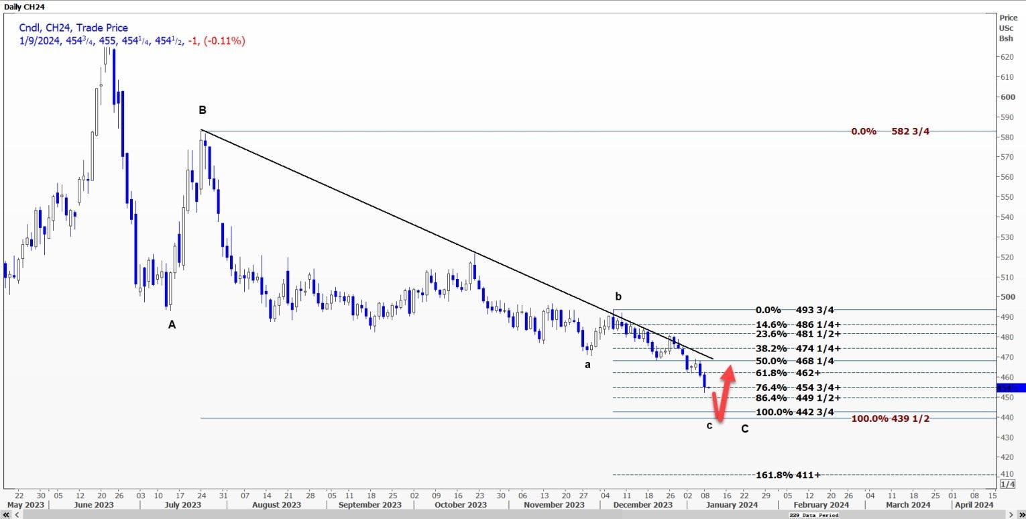Image resolution: width=1026 pixels, height=519 pixels.
Task: Click the Price USc Bsh axis heading
Action: pos(1007,27)
